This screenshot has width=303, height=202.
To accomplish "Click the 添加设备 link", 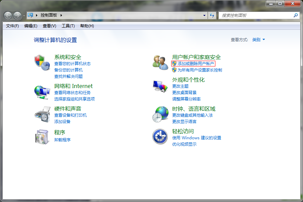I will [62, 122].
